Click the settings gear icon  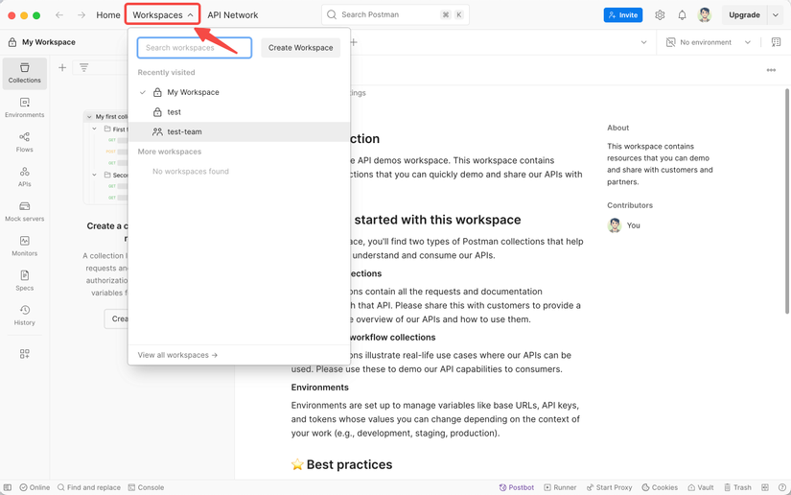[x=660, y=15]
